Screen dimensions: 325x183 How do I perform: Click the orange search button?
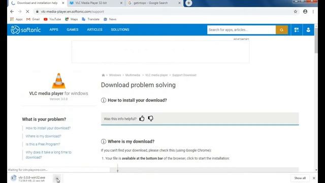pyautogui.click(x=282, y=30)
